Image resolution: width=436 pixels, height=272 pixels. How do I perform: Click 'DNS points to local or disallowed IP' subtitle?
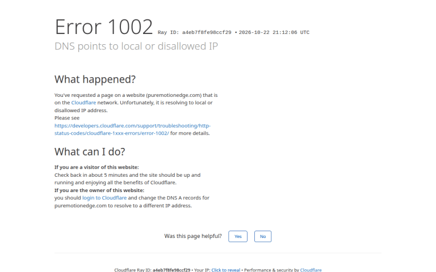pyautogui.click(x=136, y=46)
